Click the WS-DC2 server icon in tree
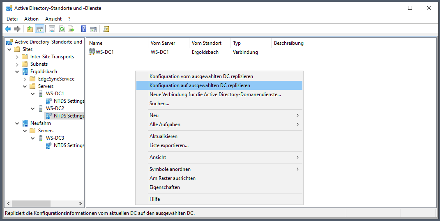This screenshot has height=221, width=440. [x=41, y=108]
